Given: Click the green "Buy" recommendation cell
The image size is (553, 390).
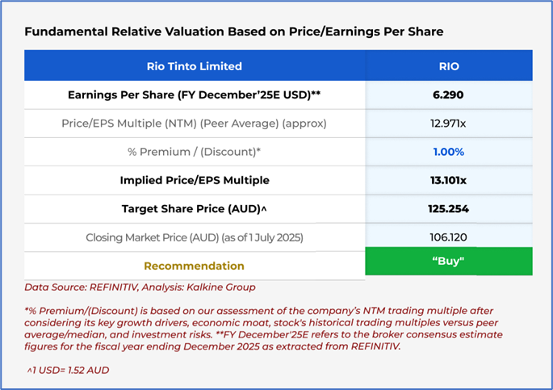Looking at the screenshot, I should tap(448, 262).
